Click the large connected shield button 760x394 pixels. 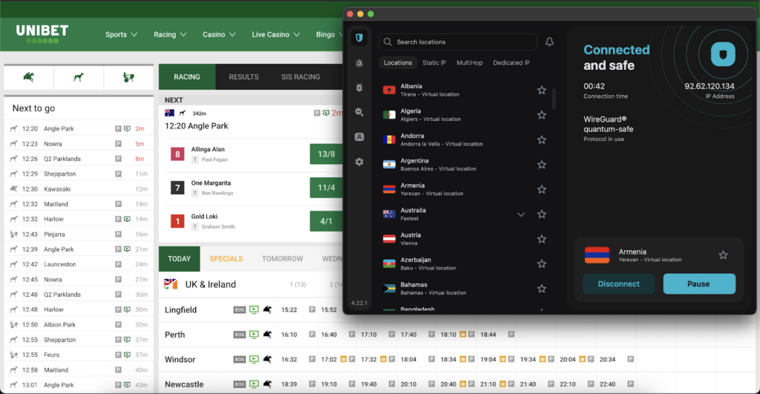click(723, 54)
